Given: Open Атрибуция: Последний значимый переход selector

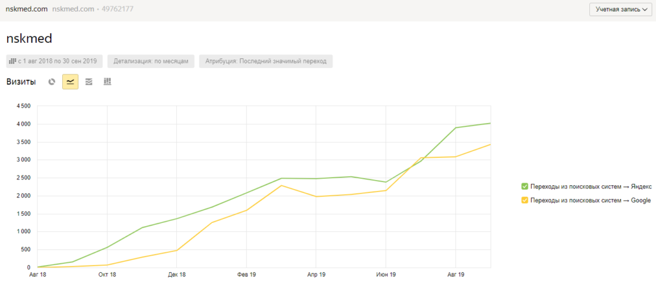Looking at the screenshot, I should 266,61.
